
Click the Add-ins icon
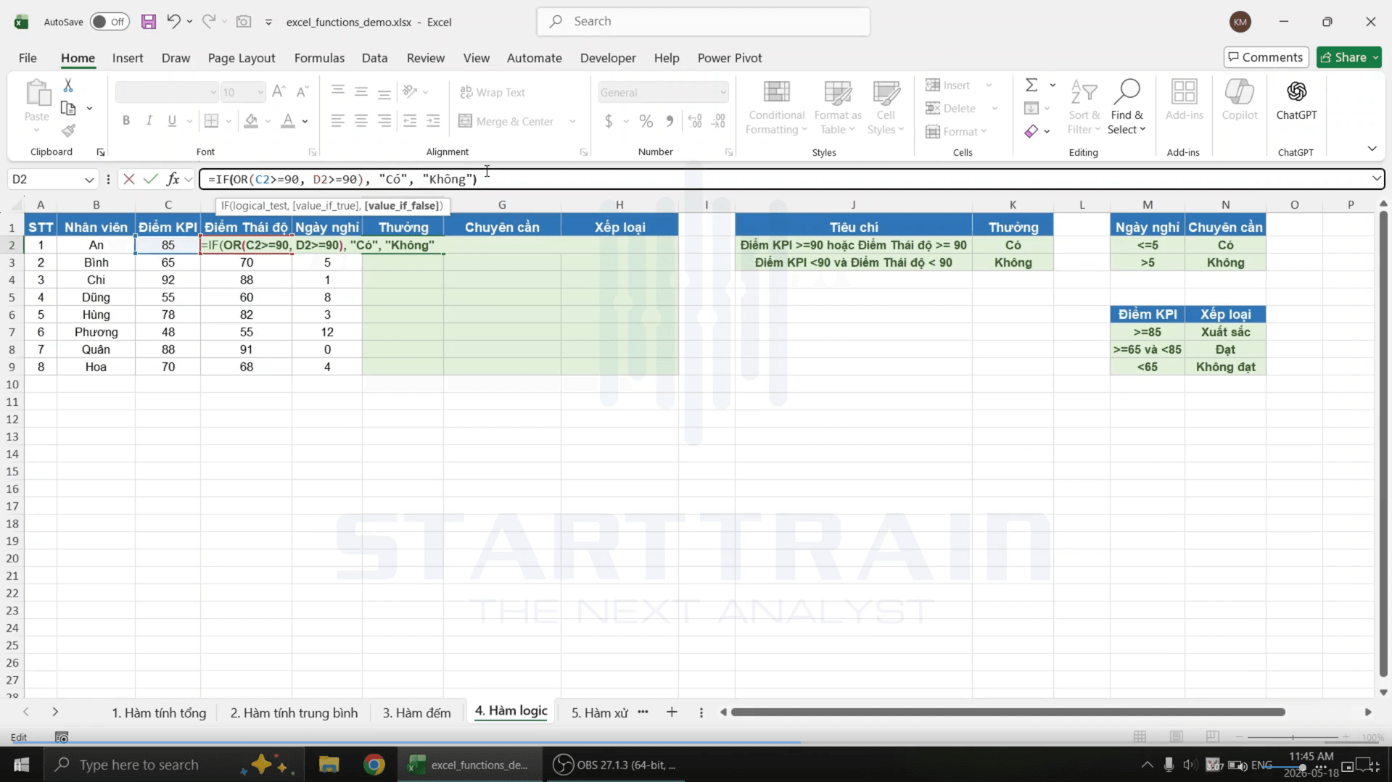pyautogui.click(x=1184, y=101)
